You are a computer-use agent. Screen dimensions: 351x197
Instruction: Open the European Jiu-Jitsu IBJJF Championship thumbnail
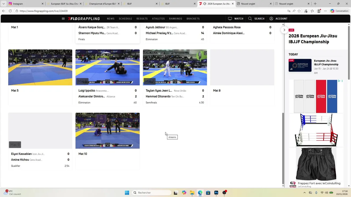(300, 65)
